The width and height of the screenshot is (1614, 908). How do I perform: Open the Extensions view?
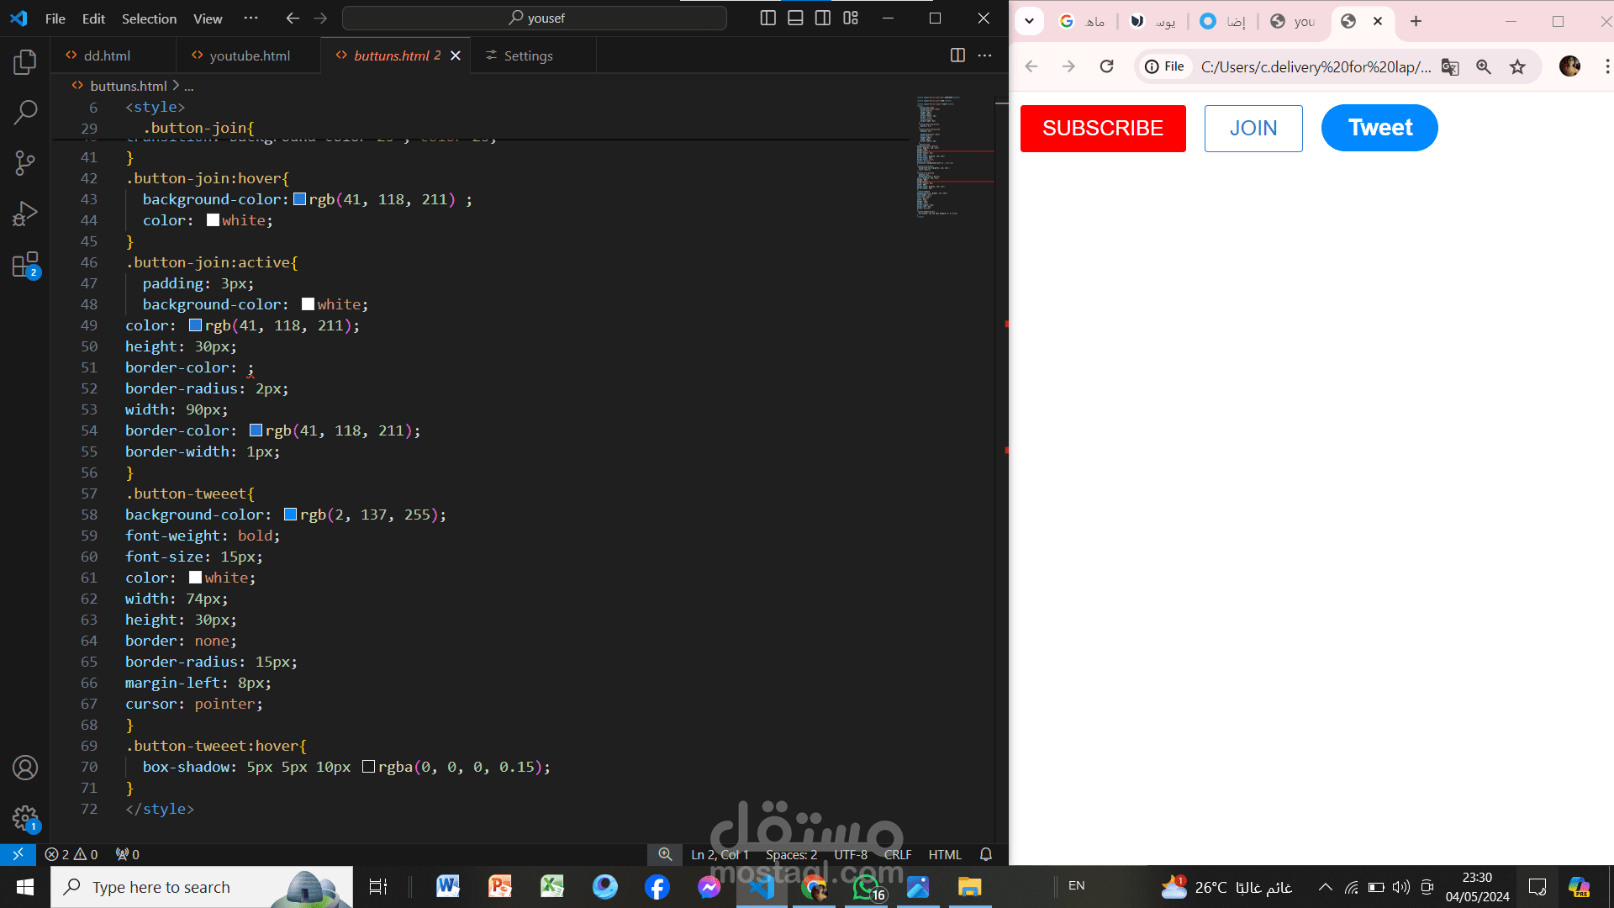(25, 265)
